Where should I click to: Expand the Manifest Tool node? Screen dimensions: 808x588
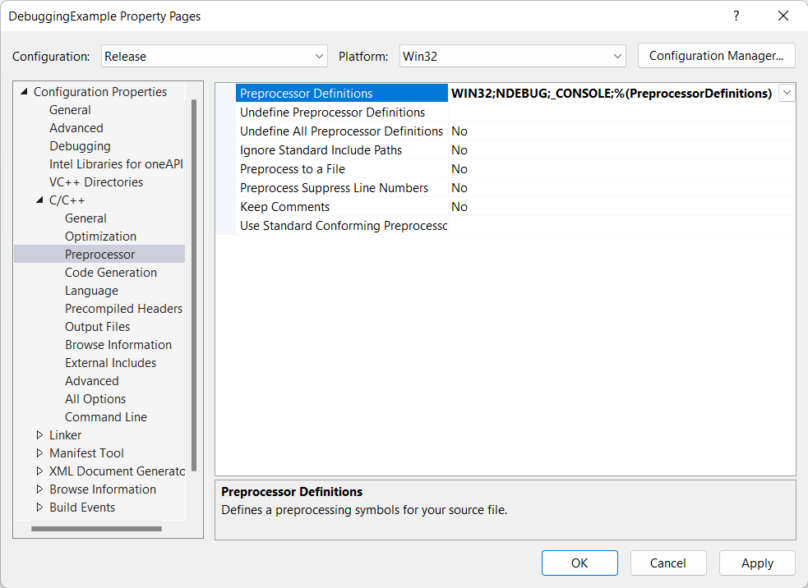[x=39, y=453]
